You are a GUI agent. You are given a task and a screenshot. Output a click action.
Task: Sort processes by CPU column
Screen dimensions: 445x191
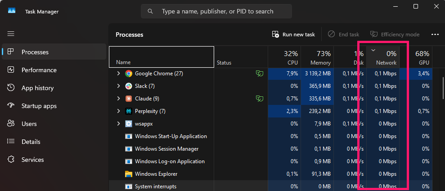click(284, 57)
